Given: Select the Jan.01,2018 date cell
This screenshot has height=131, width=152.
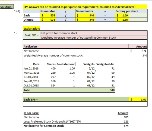Looking at the screenshot, I should 31,68.
